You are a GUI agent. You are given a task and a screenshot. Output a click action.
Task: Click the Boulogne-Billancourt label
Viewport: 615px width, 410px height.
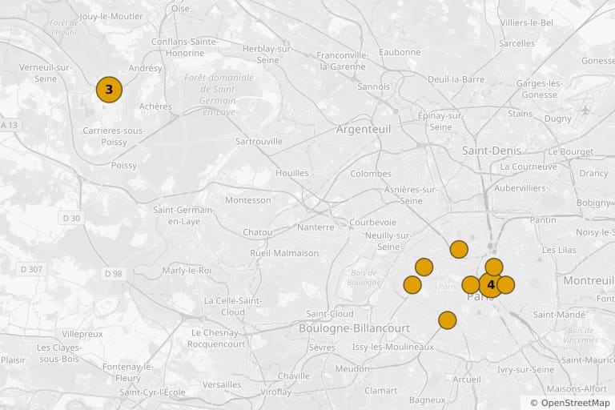pos(354,328)
